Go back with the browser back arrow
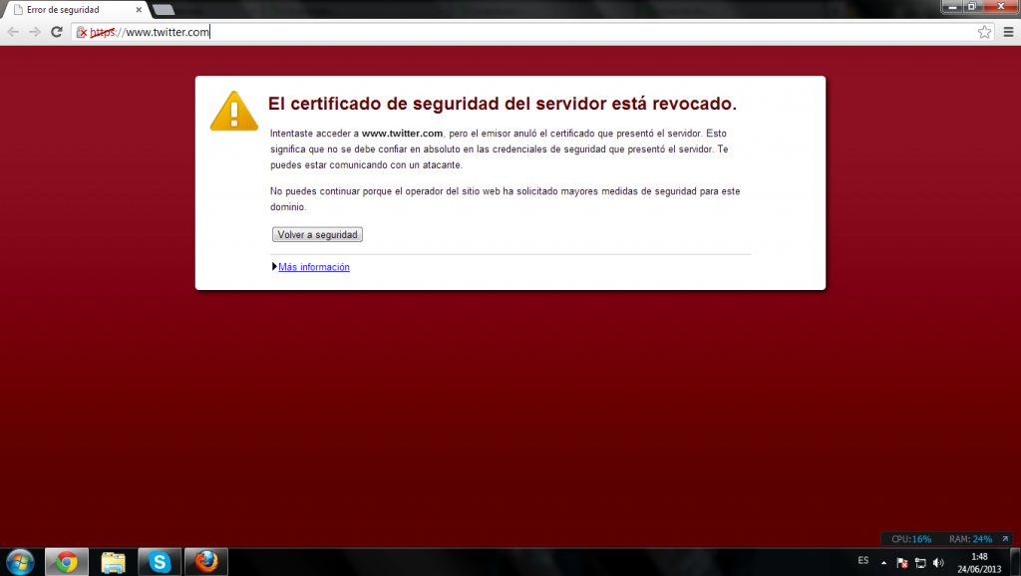 13,32
